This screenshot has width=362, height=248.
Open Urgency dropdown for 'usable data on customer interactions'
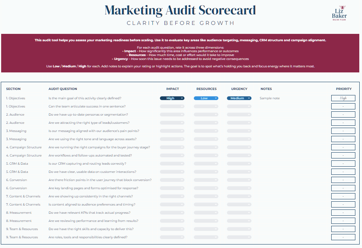pyautogui.click(x=239, y=172)
